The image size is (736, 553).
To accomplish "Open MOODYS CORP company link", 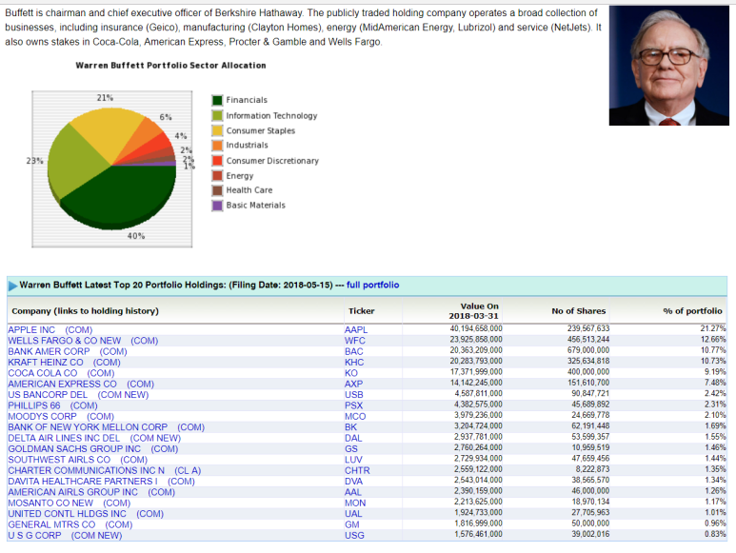I will click(61, 416).
